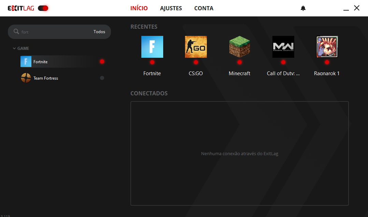Screen dimensions: 368x217
Task: Open the Ragnarok game icon
Action: (327, 47)
